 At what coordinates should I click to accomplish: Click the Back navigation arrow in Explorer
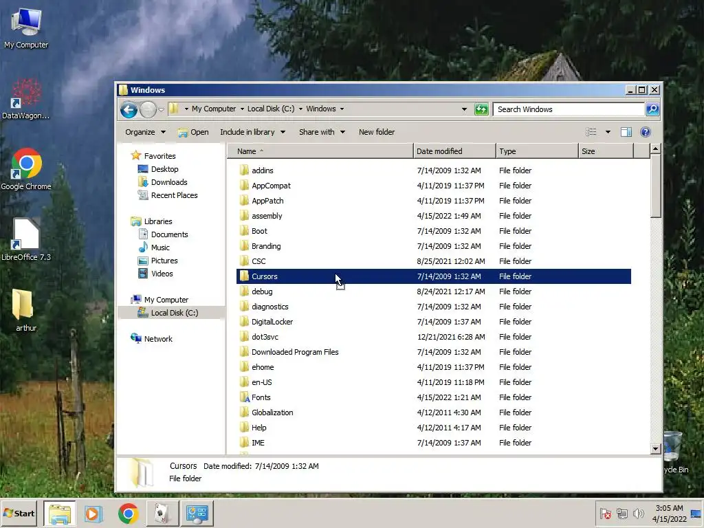pyautogui.click(x=129, y=109)
